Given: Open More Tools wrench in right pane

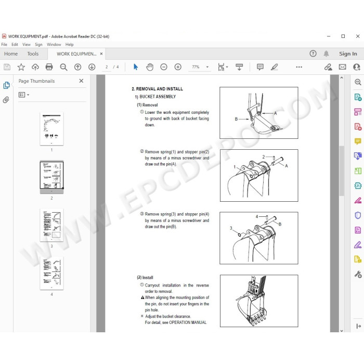Looking at the screenshot, I should click(358, 275).
